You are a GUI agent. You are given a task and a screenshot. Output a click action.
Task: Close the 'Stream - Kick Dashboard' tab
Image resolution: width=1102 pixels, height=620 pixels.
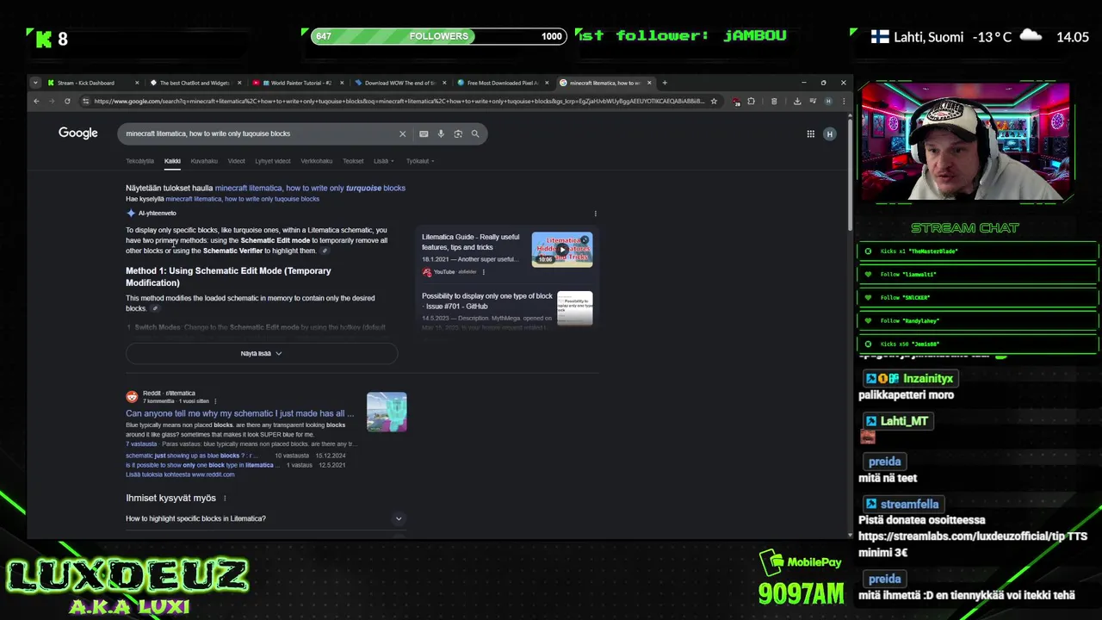137,83
